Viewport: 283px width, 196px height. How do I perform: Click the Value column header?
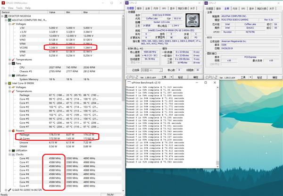point(56,12)
